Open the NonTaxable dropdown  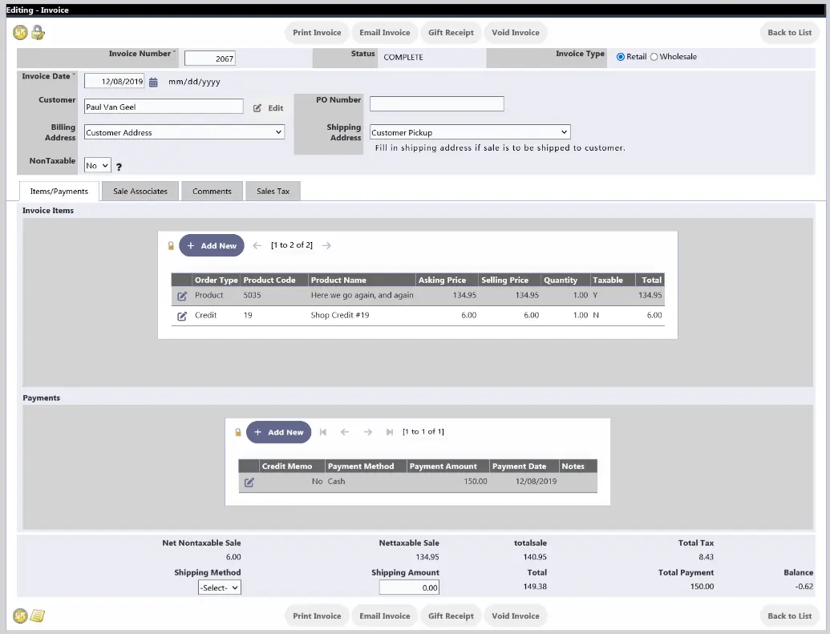click(96, 164)
